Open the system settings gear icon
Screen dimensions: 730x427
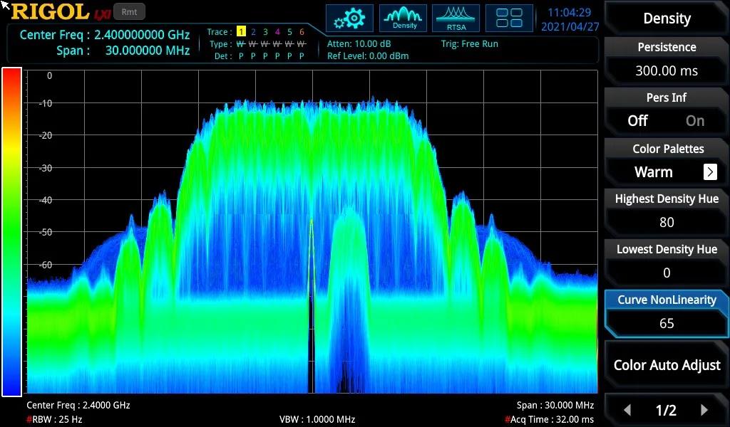349,19
